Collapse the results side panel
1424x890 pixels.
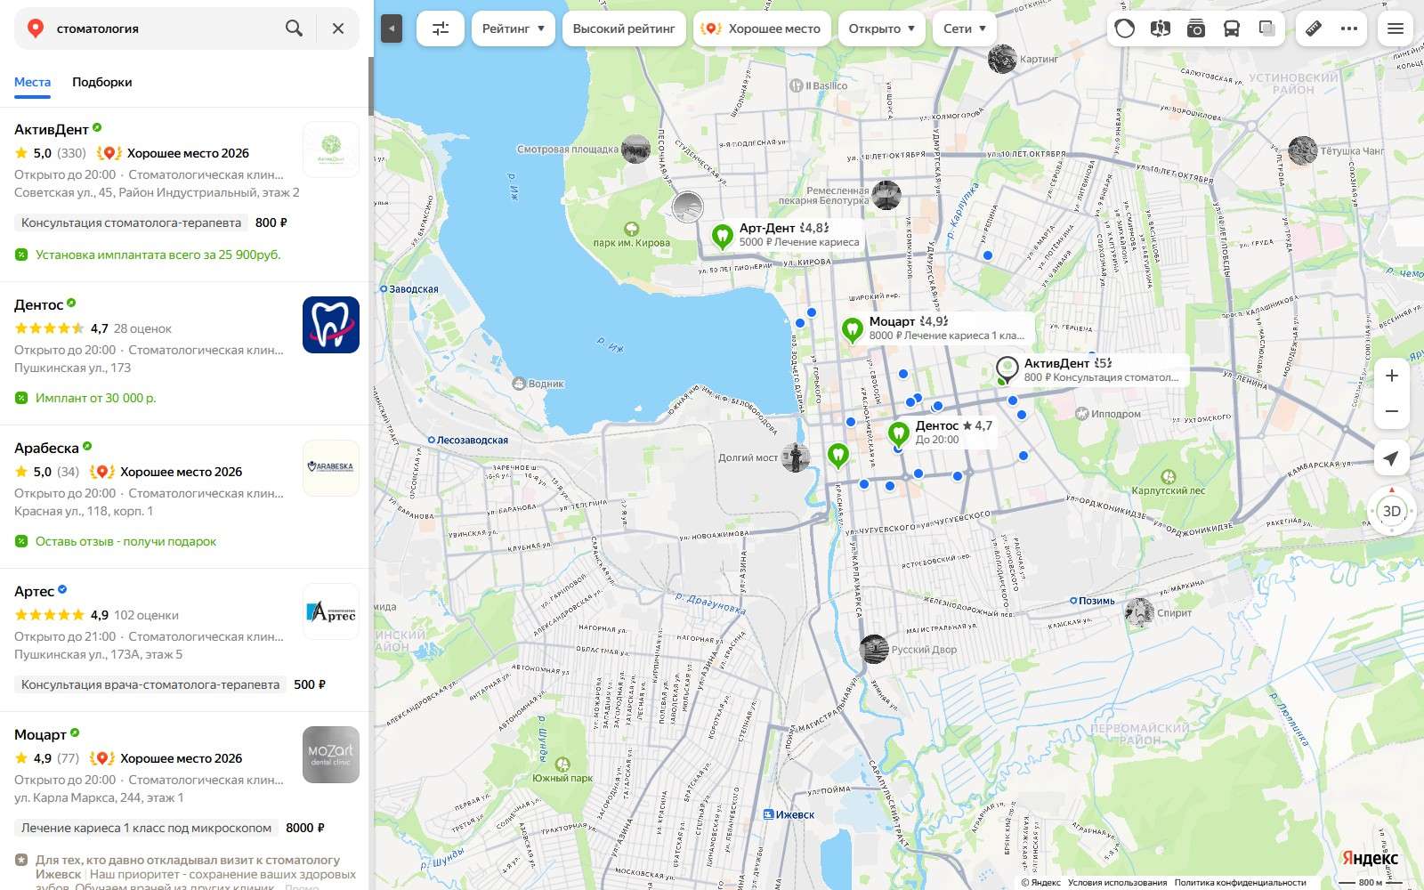[x=392, y=28]
